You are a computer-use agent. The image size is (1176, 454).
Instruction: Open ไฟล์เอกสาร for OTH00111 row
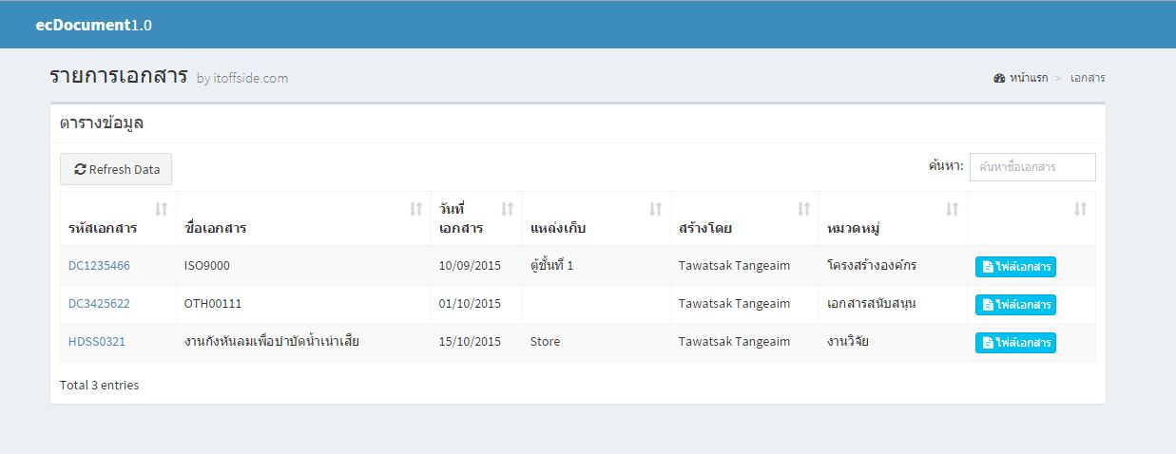1015,305
